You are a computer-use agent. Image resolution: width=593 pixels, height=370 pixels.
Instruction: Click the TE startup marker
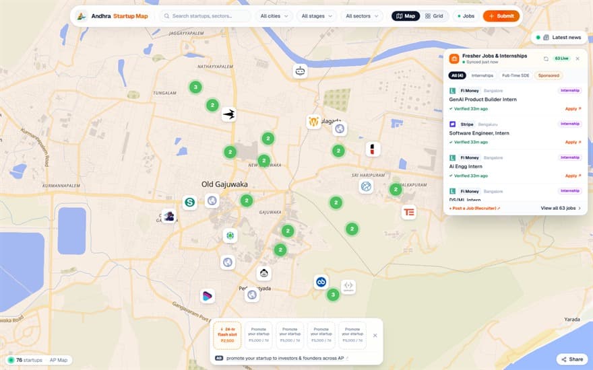point(408,212)
